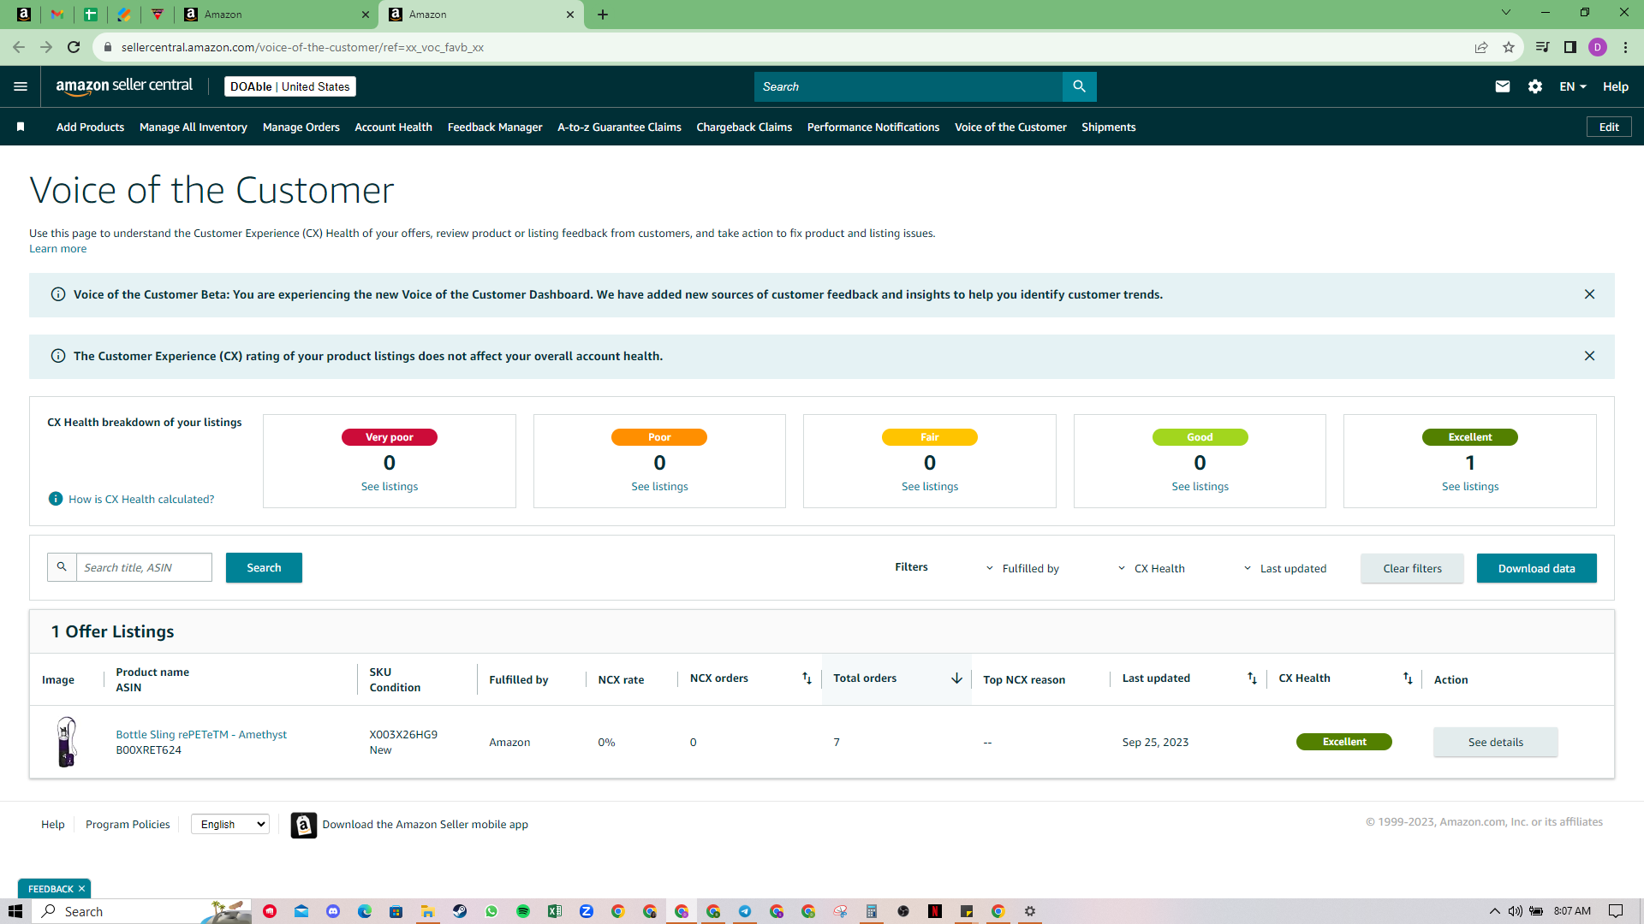Open the Windows Start menu

[x=15, y=911]
